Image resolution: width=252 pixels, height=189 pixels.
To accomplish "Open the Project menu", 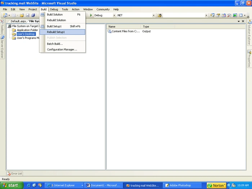I will click(33, 9).
